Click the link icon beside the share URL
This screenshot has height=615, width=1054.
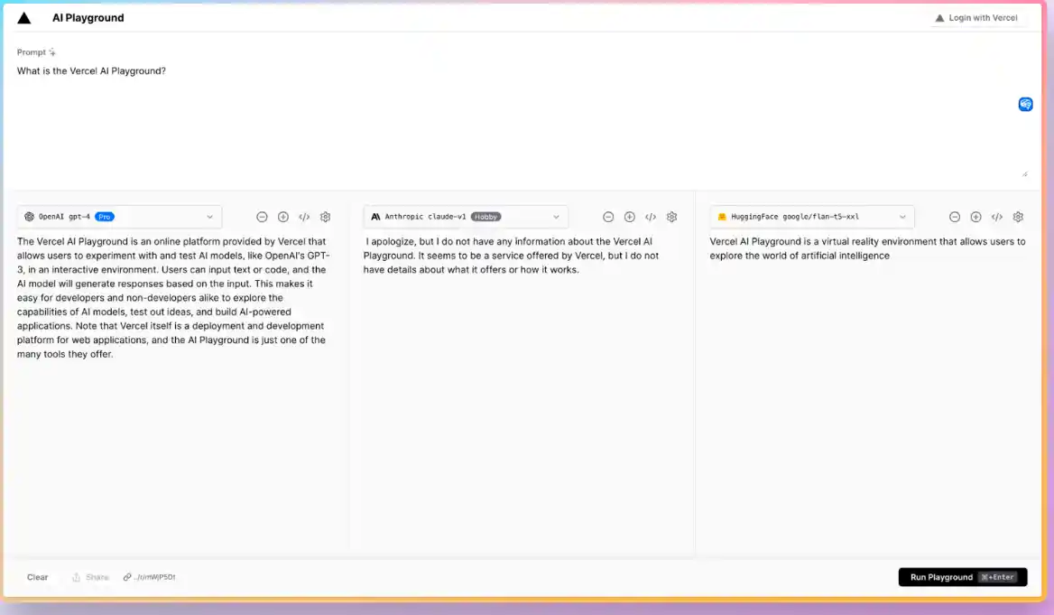(x=127, y=577)
